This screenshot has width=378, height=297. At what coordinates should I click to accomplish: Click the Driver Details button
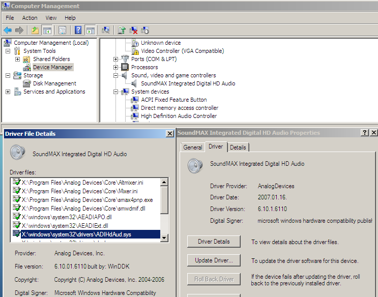coord(213,242)
